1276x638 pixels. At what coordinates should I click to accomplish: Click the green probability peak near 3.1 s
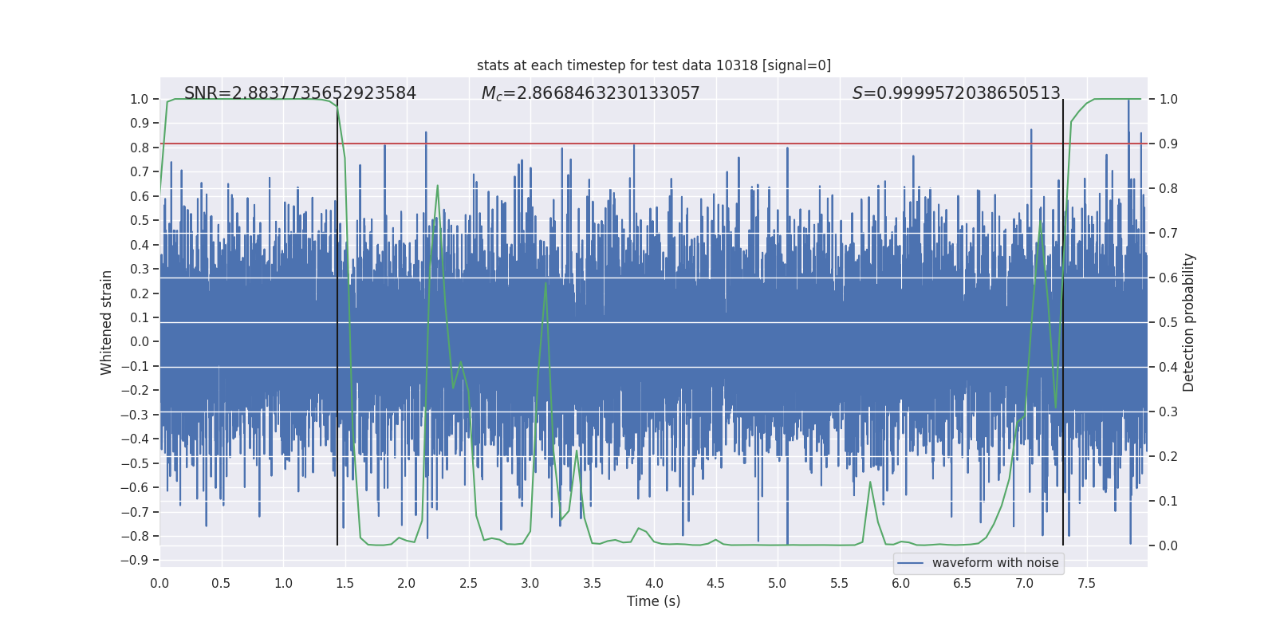pyautogui.click(x=545, y=283)
